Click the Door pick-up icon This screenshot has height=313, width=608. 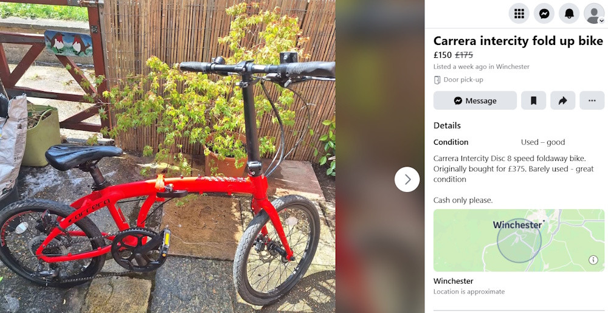coord(437,80)
